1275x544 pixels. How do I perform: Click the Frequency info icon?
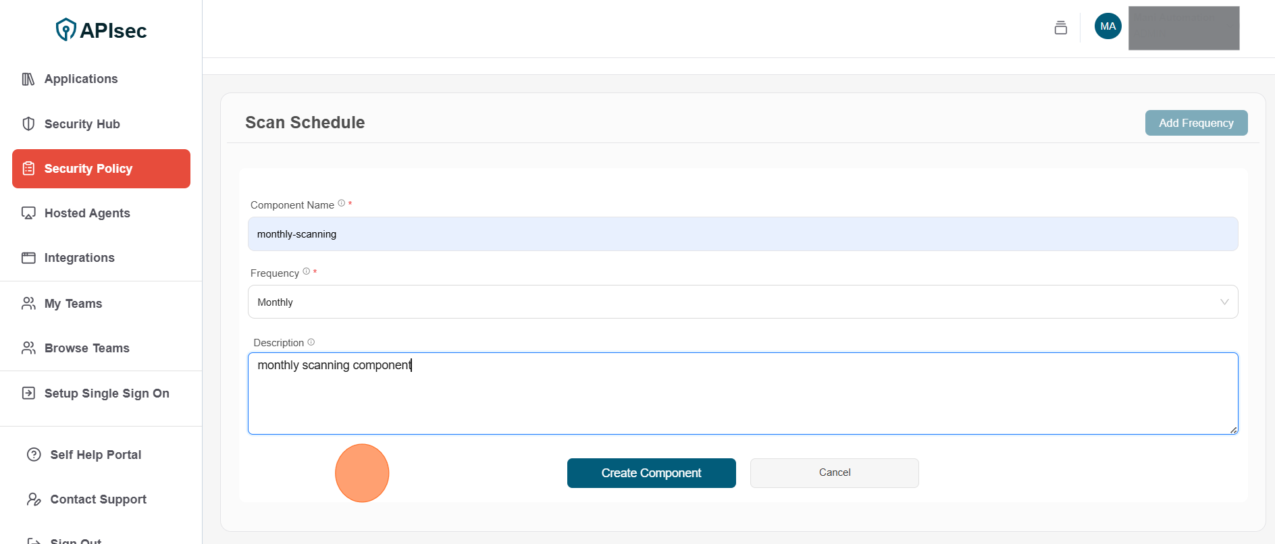[x=307, y=271]
